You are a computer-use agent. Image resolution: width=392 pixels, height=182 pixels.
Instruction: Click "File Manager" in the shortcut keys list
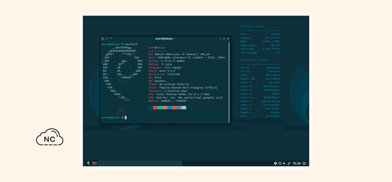tap(272, 90)
